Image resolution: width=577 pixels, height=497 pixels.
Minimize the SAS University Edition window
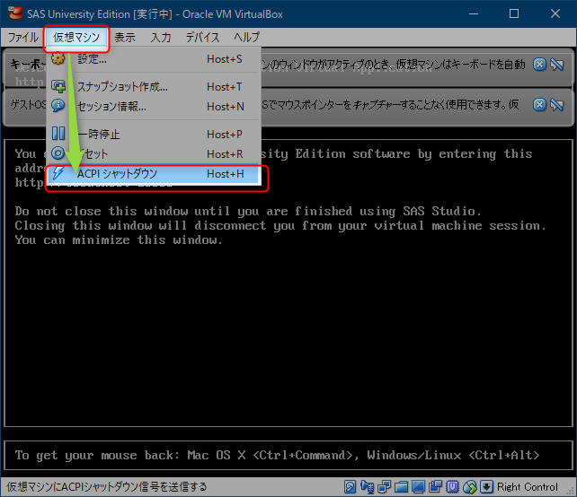coord(474,14)
